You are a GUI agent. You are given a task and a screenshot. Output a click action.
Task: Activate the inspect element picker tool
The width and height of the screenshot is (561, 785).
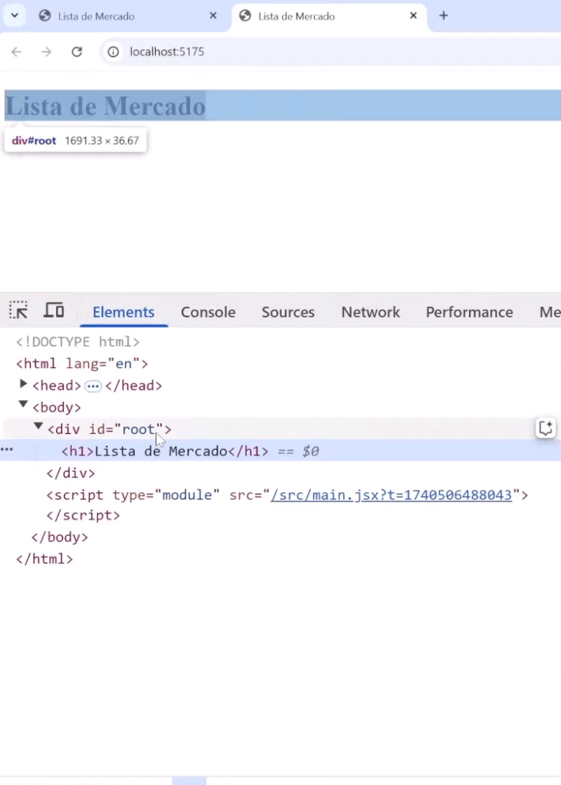point(18,311)
